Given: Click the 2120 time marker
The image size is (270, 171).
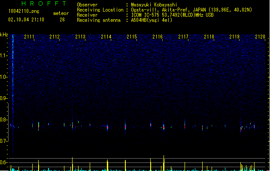Looking at the screenshot, I should coord(260,37).
